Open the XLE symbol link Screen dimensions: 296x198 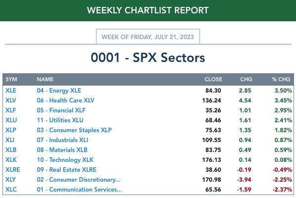[x=11, y=91]
